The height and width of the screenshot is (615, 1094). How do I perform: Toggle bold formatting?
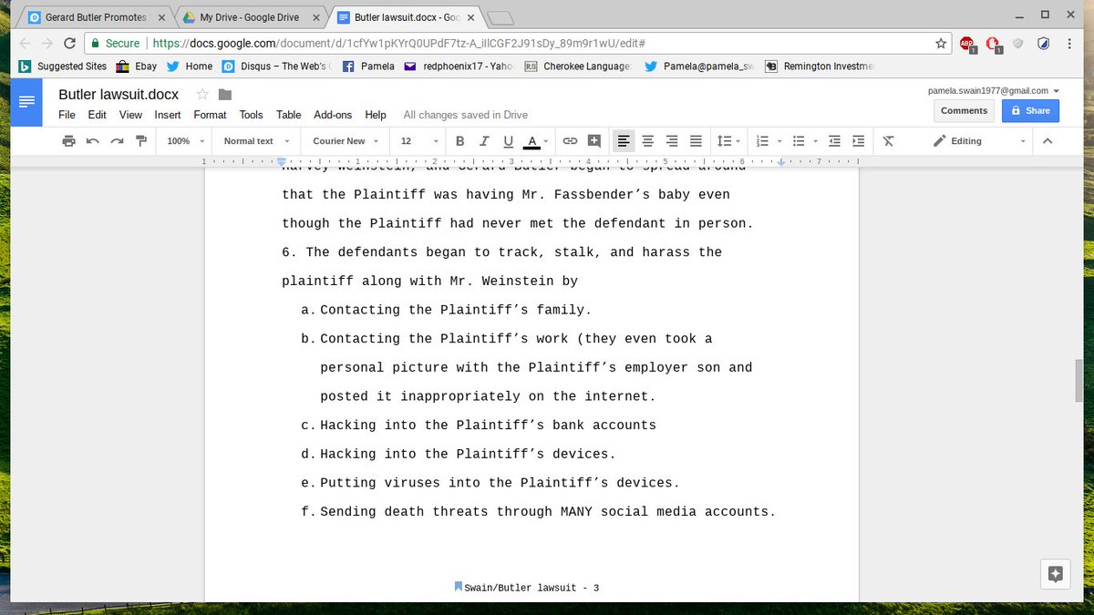459,141
